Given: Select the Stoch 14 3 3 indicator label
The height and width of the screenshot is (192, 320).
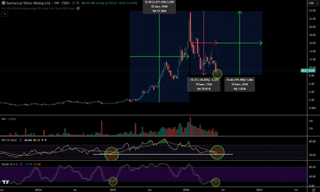Looking at the screenshot, I should pyautogui.click(x=9, y=164).
